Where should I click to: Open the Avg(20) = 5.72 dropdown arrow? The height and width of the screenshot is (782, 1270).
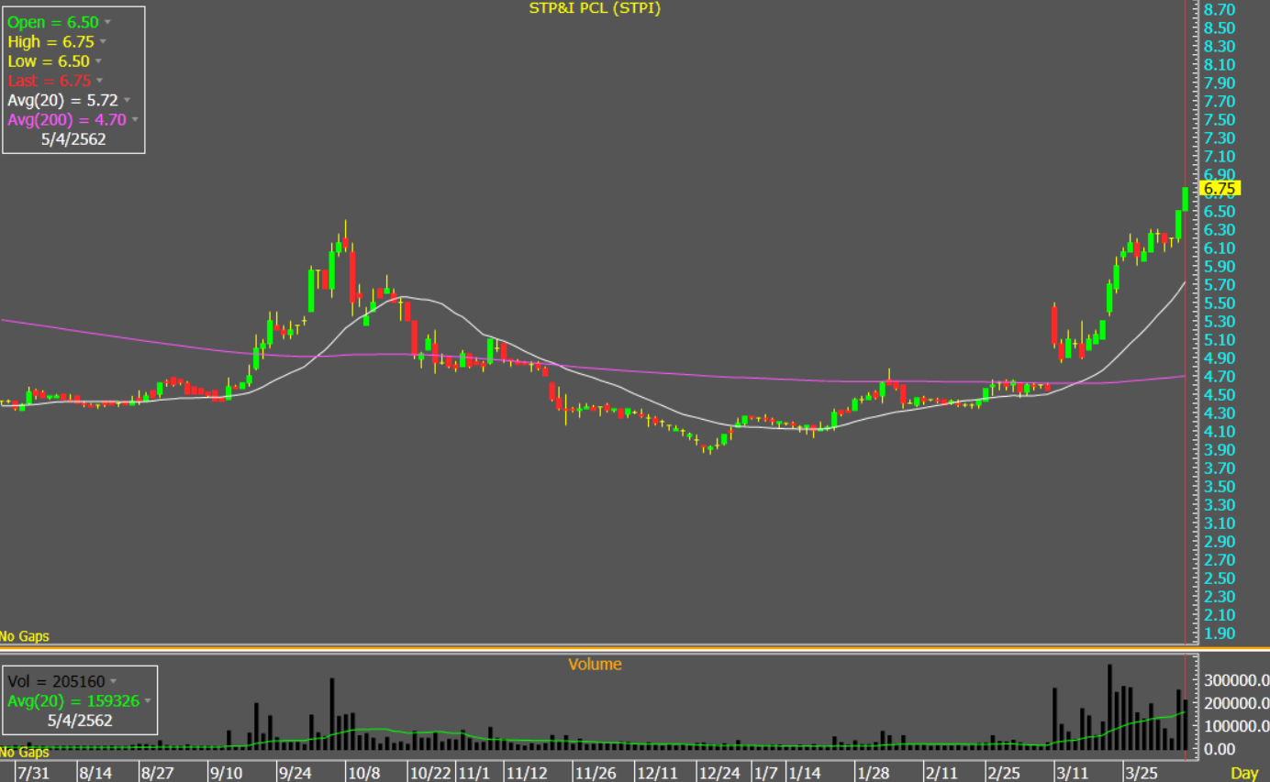pyautogui.click(x=127, y=100)
